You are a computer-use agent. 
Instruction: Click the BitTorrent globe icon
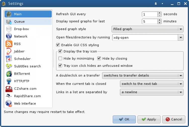click(x=9, y=74)
